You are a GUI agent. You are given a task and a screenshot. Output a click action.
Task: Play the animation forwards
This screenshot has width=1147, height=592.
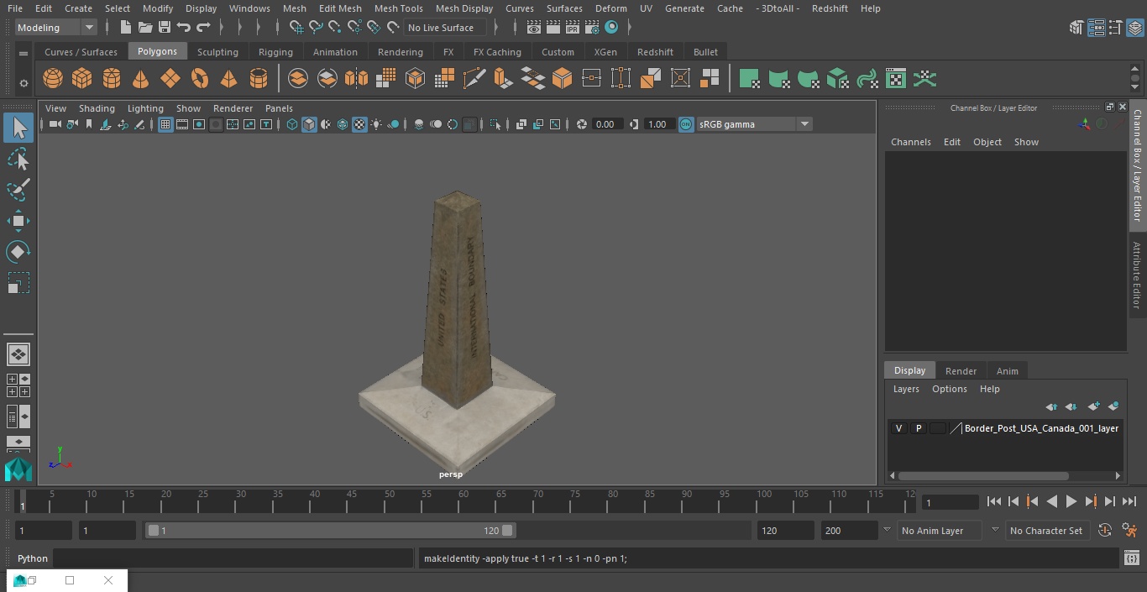point(1071,501)
